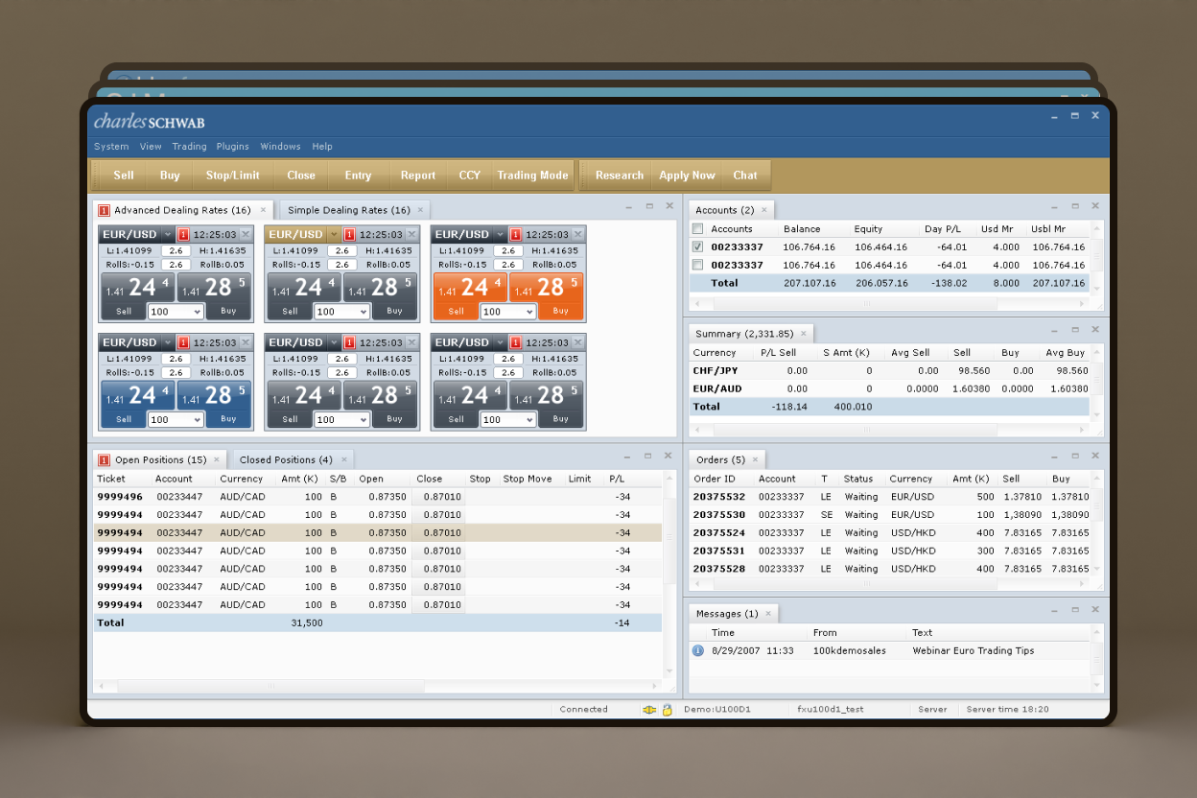Click the connection status icon in status bar
1197x798 pixels.
pyautogui.click(x=649, y=710)
